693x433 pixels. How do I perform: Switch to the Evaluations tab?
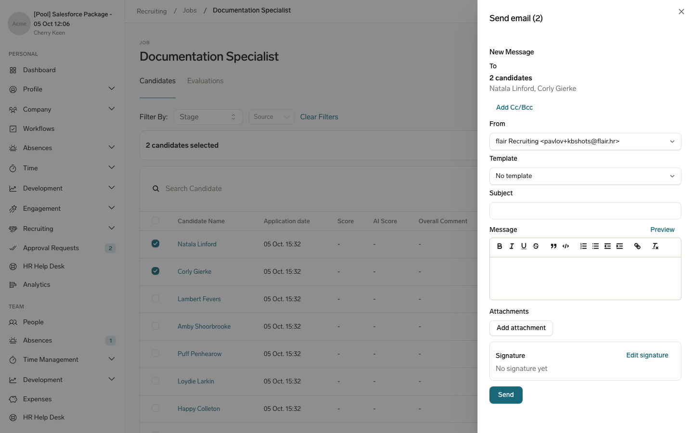(205, 81)
